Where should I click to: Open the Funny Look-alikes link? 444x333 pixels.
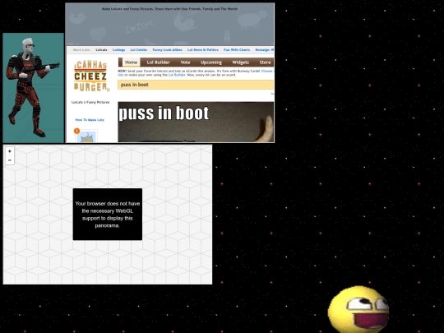(168, 50)
